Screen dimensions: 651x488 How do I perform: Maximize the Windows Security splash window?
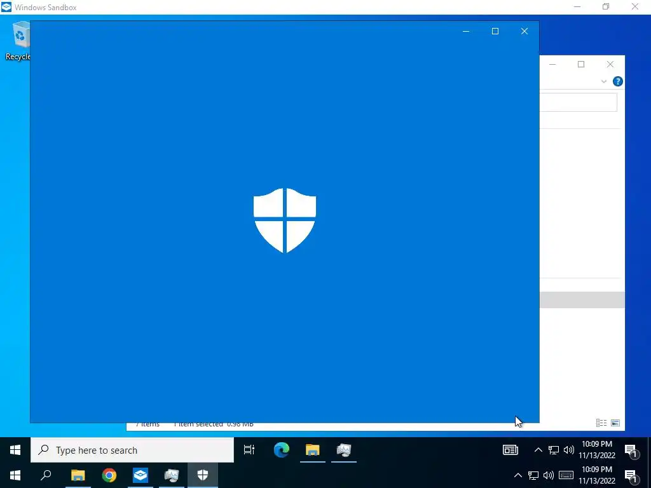pos(495,31)
